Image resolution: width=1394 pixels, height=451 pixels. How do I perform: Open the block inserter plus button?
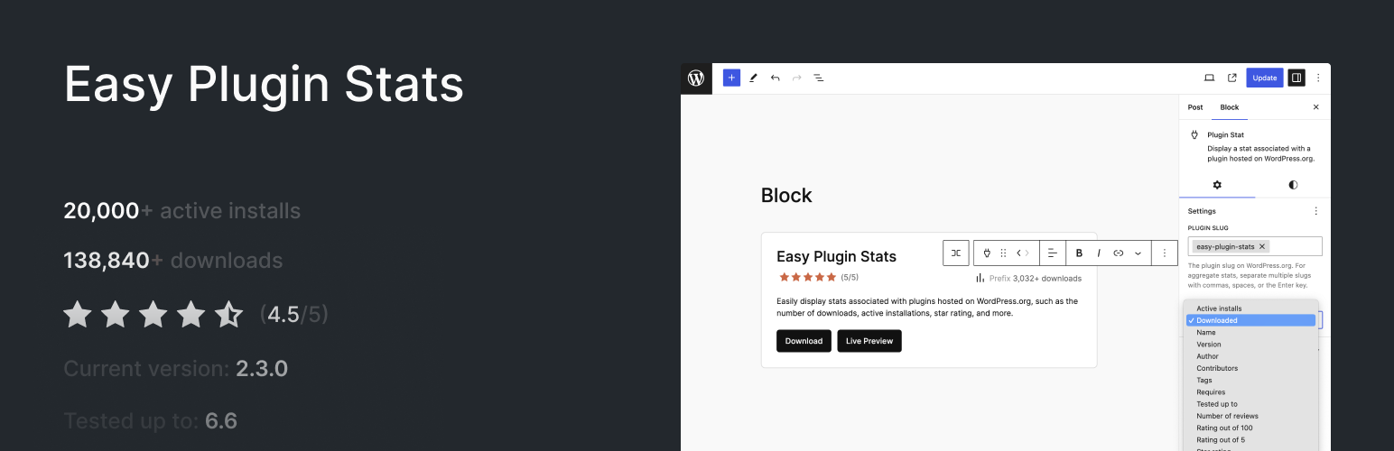coord(731,78)
